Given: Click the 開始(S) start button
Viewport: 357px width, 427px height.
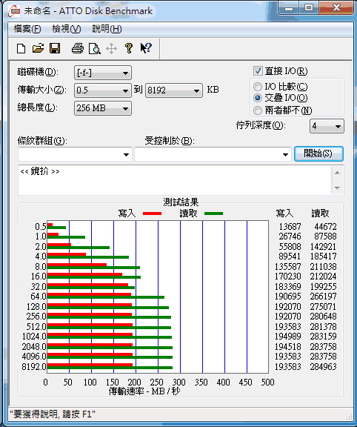Looking at the screenshot, I should coord(318,154).
